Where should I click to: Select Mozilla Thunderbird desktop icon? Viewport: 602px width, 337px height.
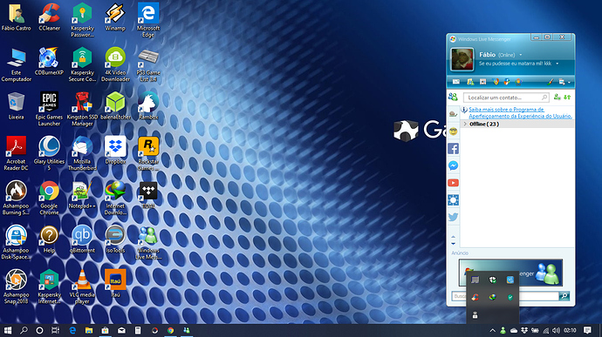pos(82,153)
